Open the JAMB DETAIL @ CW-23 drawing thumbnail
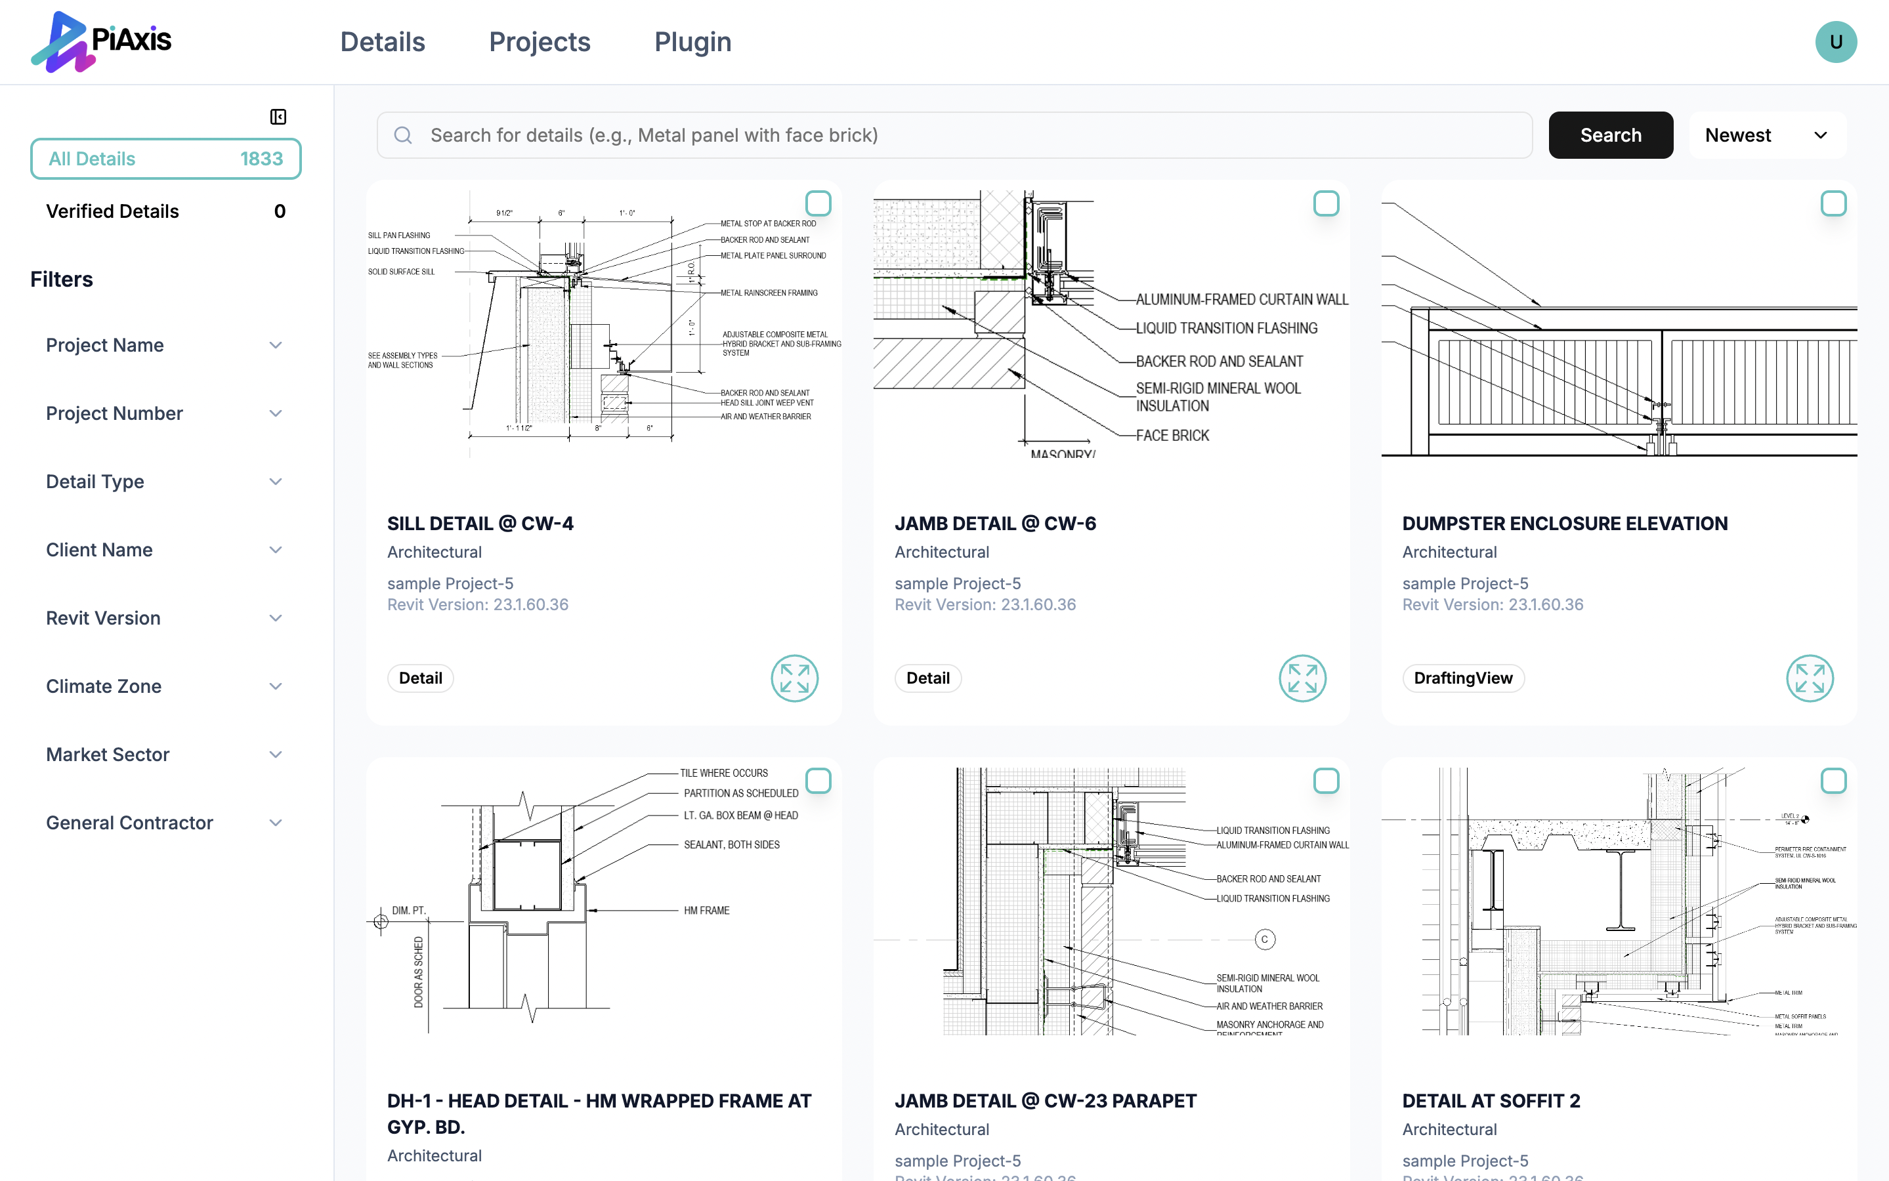1889x1181 pixels. tap(1111, 901)
